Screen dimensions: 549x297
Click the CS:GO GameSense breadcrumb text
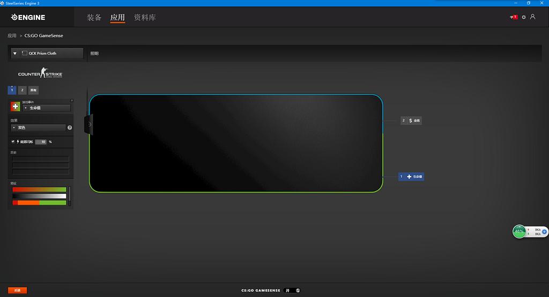[x=44, y=36]
